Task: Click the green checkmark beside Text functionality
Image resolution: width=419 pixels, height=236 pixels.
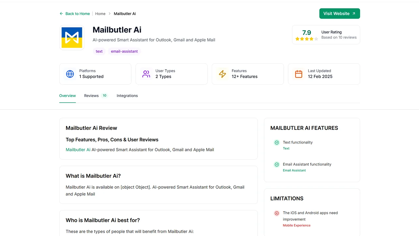Action: point(277,143)
